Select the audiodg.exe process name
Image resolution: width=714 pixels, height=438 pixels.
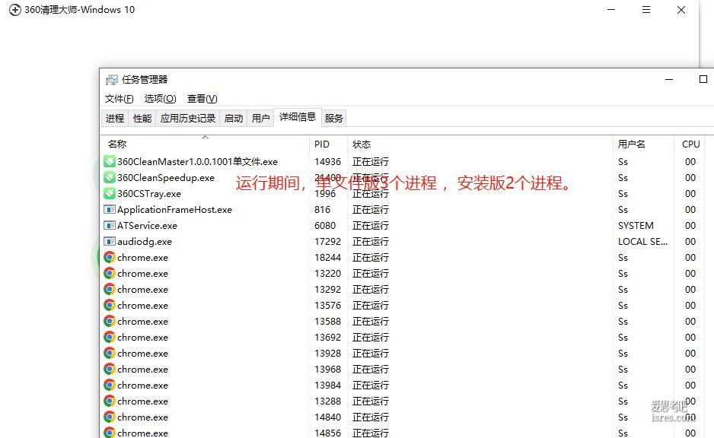pos(145,242)
